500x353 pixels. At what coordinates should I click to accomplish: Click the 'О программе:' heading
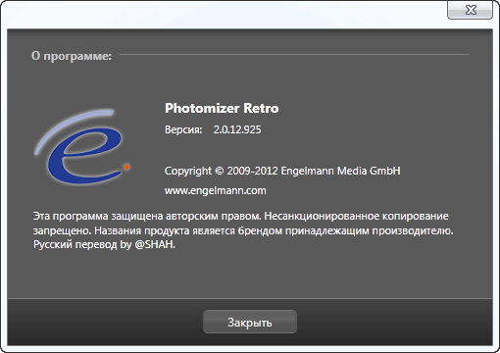click(72, 56)
